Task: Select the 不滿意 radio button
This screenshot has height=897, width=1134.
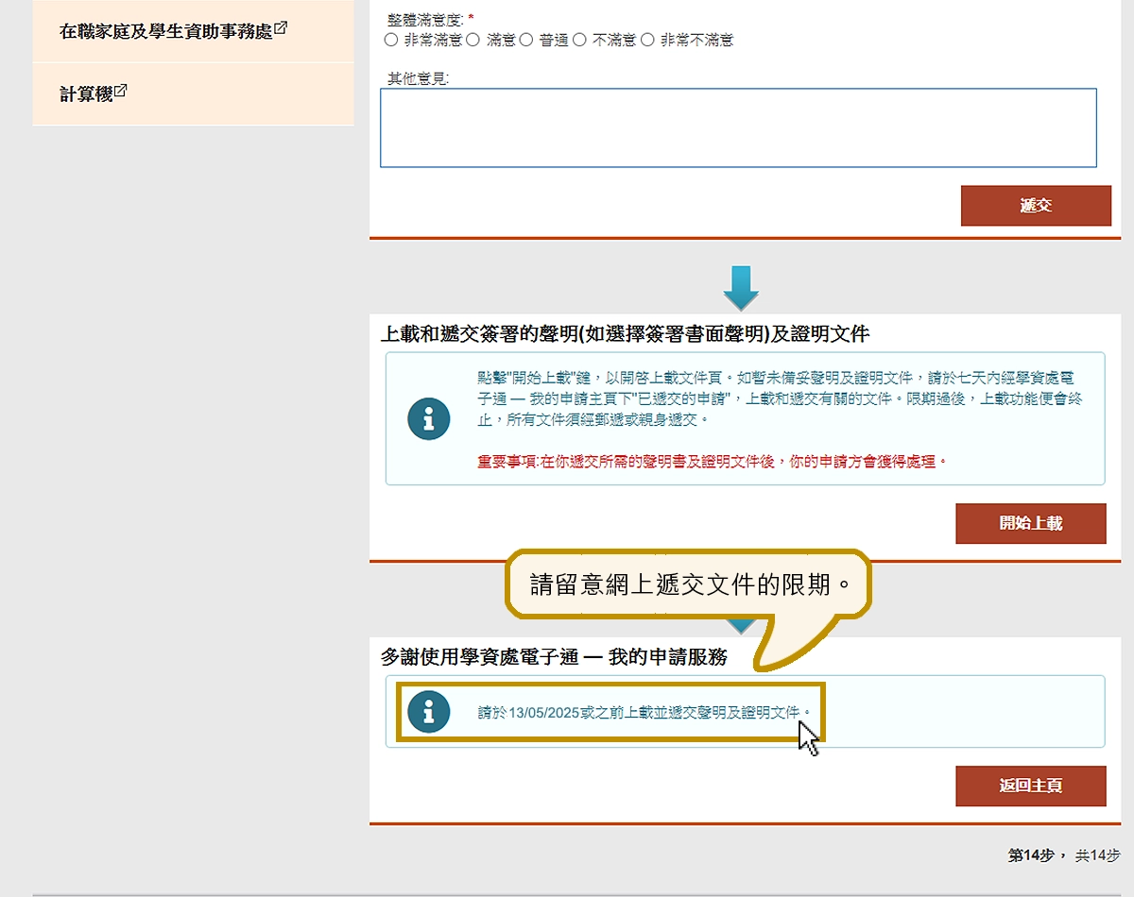Action: pyautogui.click(x=580, y=41)
